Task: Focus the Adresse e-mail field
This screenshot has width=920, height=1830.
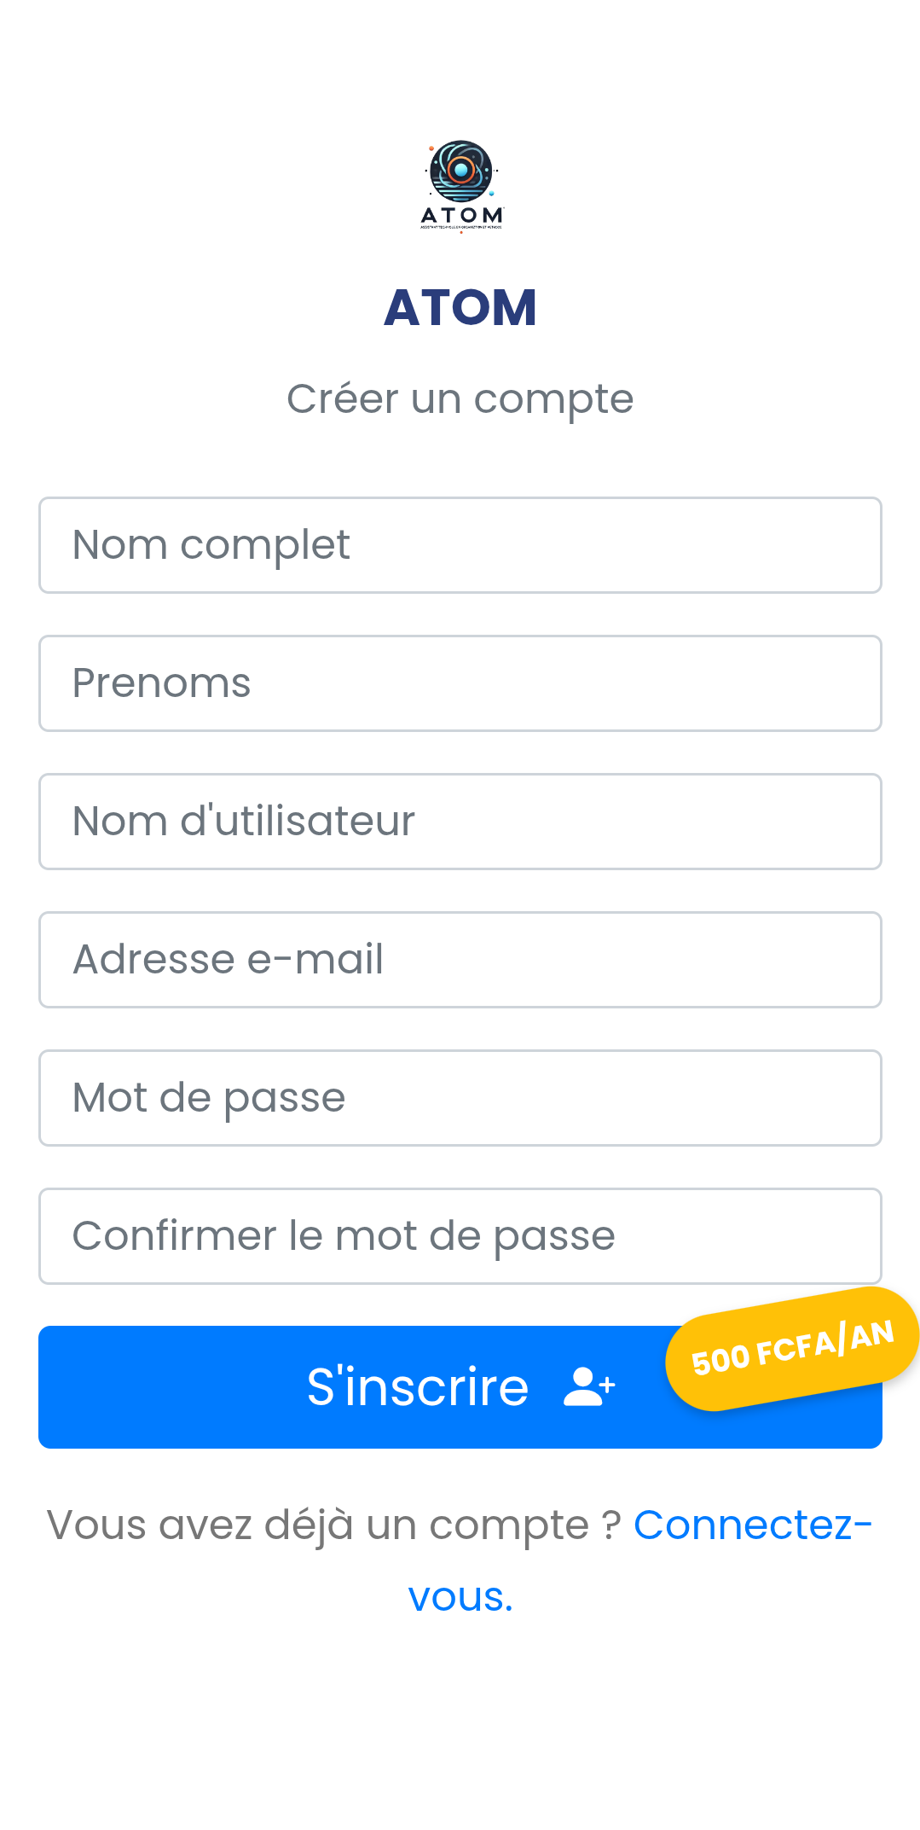Action: point(460,960)
